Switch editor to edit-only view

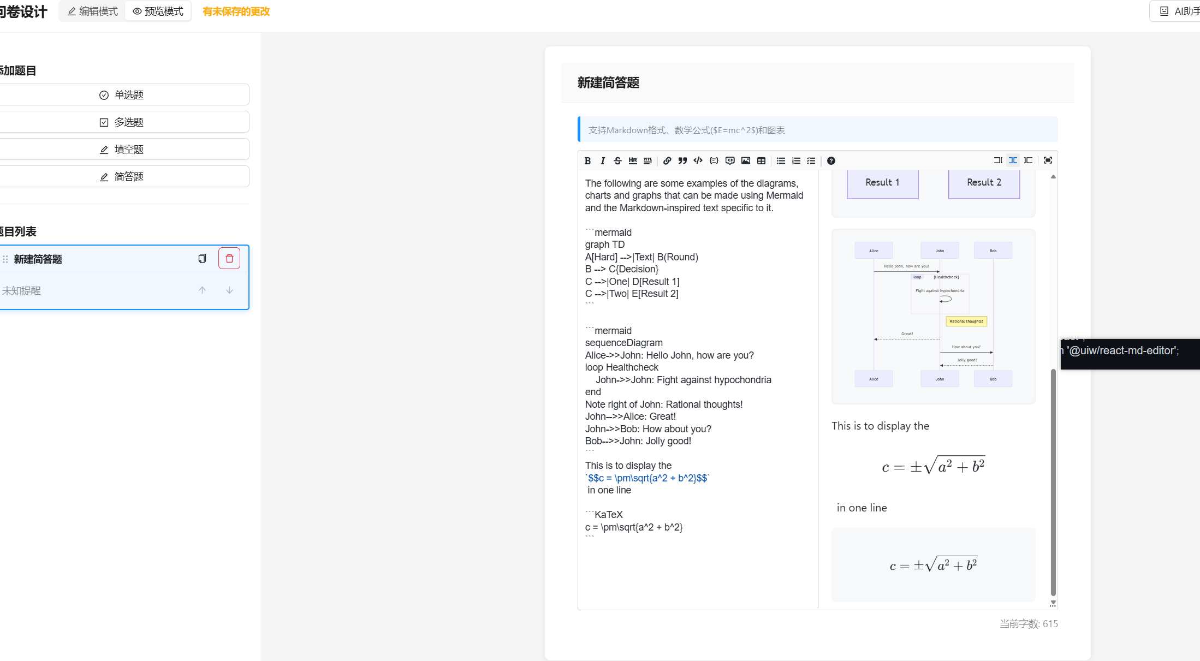(x=997, y=160)
